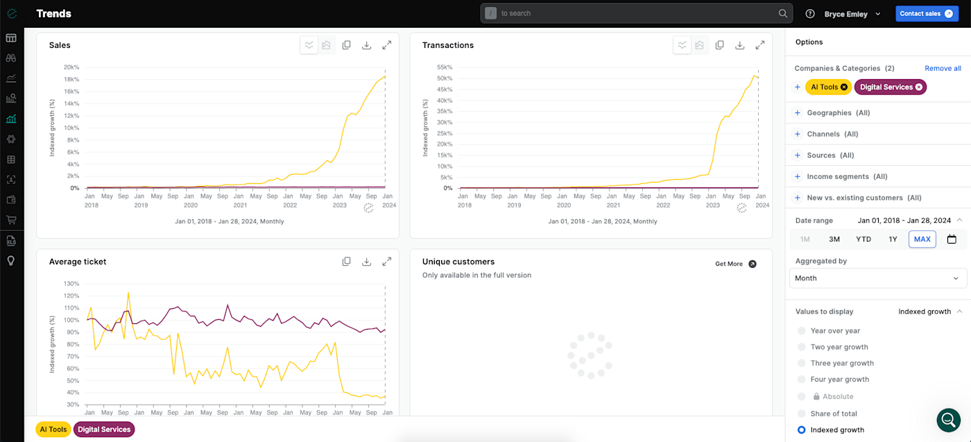Open the calendar date picker
This screenshot has height=442, width=971.
952,239
